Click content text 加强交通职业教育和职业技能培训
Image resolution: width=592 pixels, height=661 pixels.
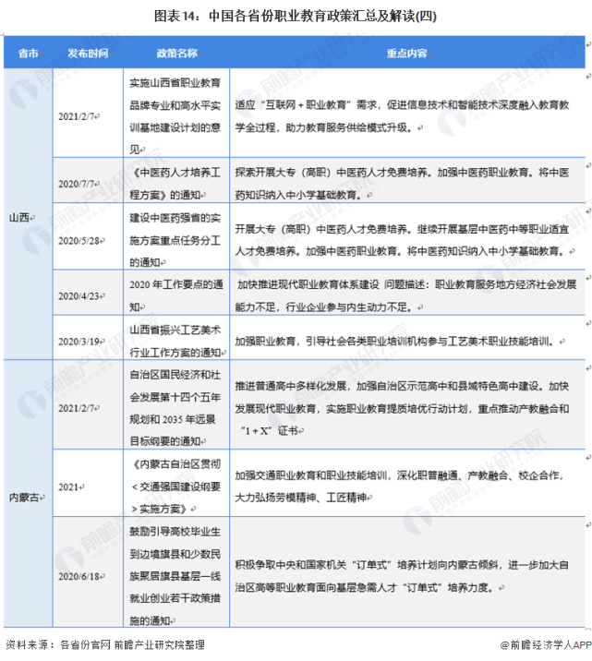(x=399, y=487)
